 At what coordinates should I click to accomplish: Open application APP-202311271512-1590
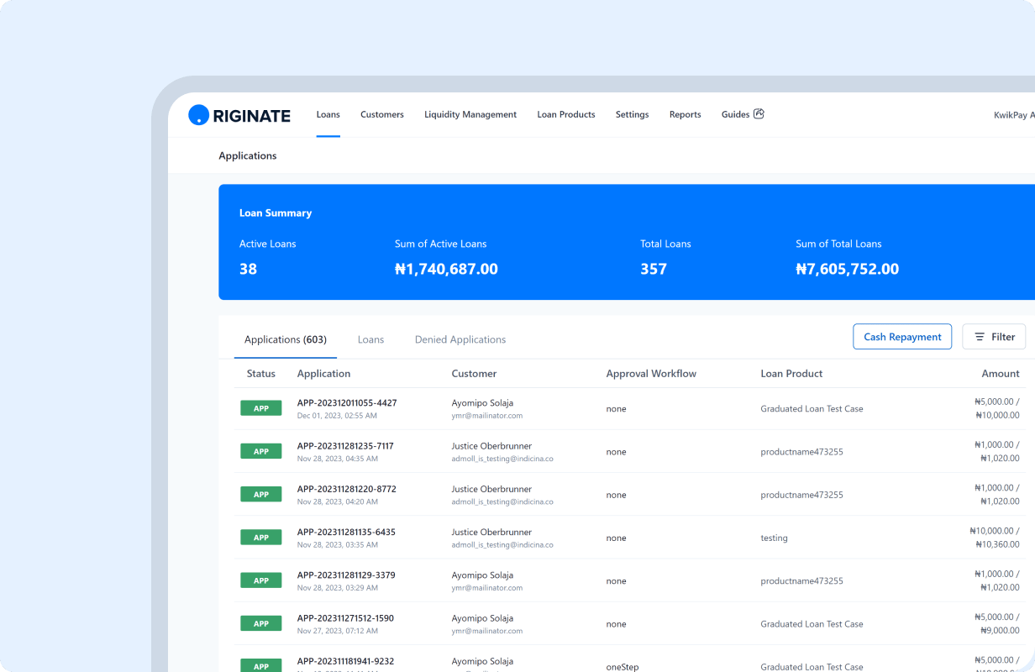point(345,618)
